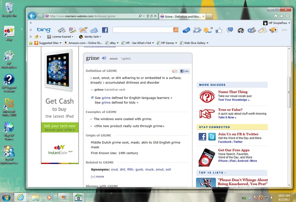Stop loading with the X in address bar
Image resolution: width=296 pixels, height=202 pixels.
155,16
